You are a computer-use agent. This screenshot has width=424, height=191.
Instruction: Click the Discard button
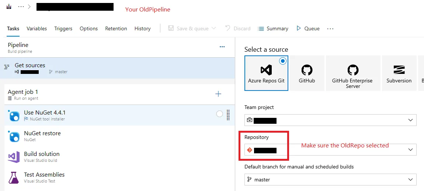(x=238, y=28)
